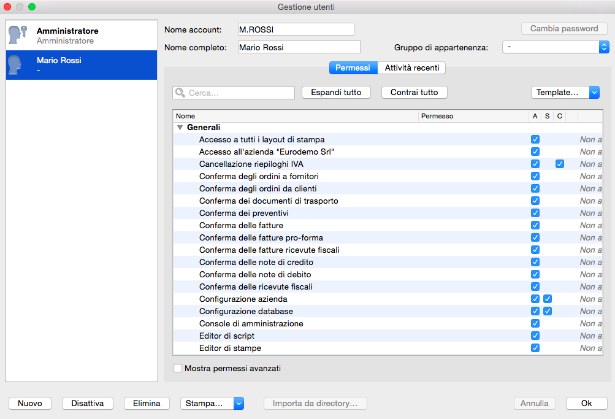Uncheck S column for Configurazione azienda
615x419 pixels.
tap(548, 299)
